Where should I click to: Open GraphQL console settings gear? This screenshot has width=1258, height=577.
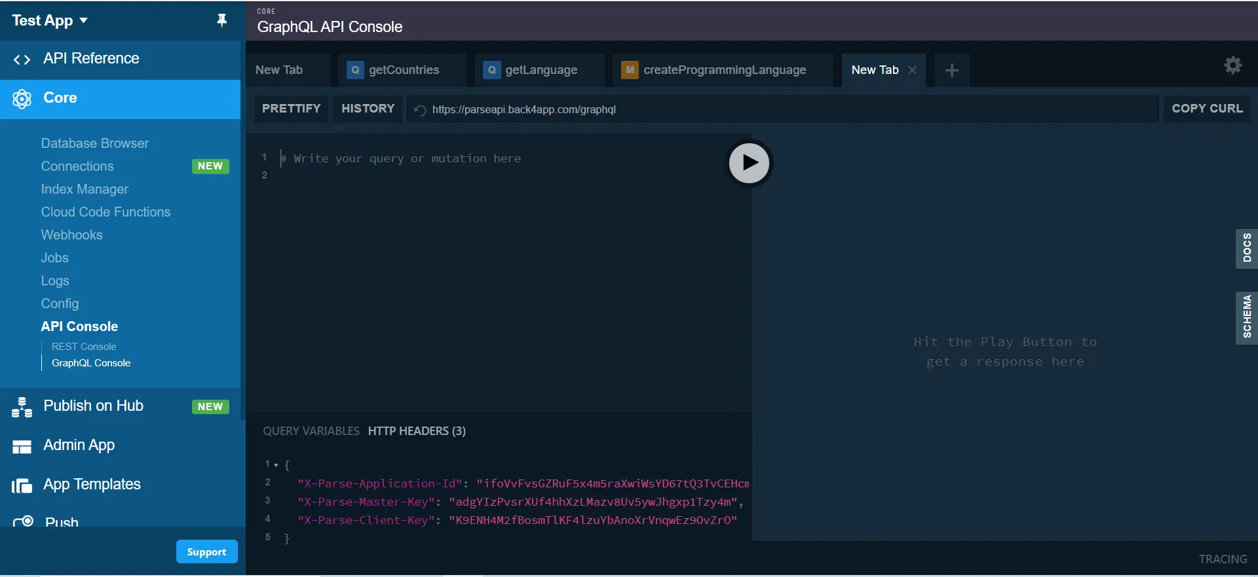coord(1232,65)
